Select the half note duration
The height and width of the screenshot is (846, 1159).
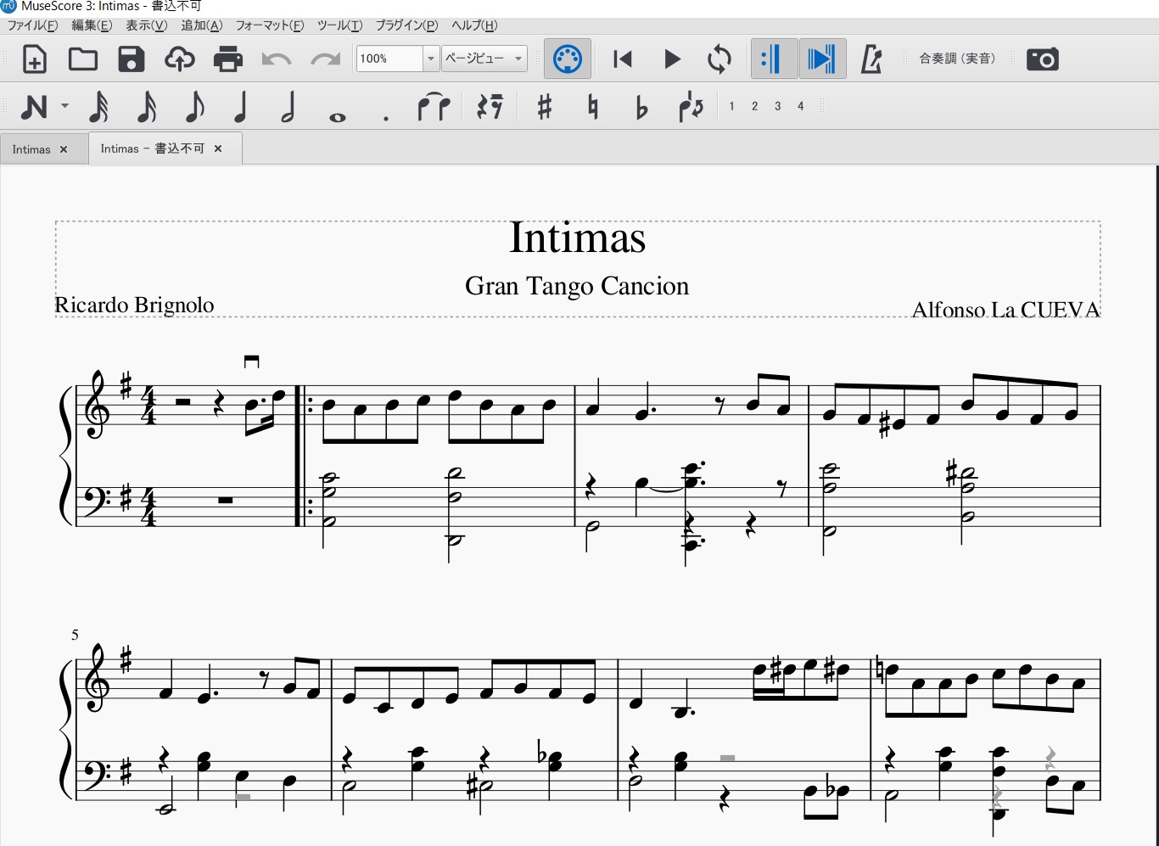pyautogui.click(x=288, y=107)
